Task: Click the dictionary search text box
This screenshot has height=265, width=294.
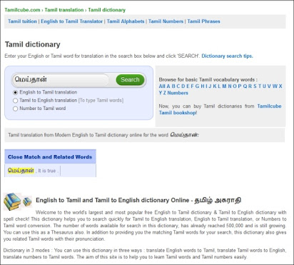Action: coord(61,79)
